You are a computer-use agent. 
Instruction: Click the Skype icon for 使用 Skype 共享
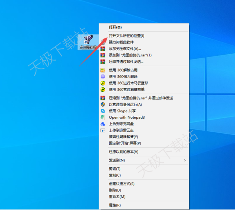pos(103,111)
